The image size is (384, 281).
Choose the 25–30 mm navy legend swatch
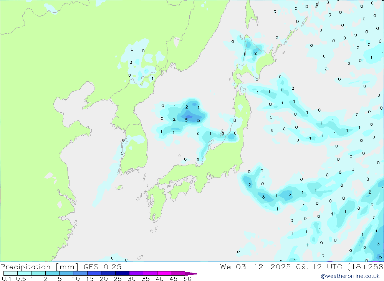pos(122,273)
